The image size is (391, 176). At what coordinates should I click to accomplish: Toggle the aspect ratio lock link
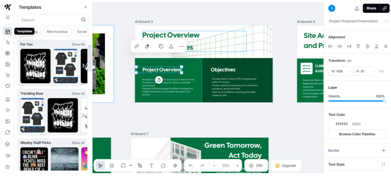381,71
